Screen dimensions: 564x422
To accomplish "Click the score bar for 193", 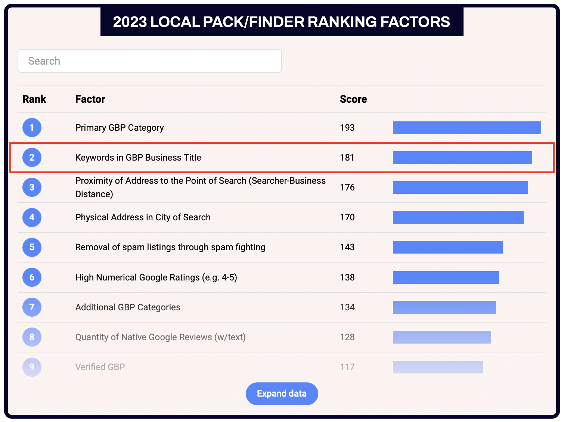I will pyautogui.click(x=467, y=128).
